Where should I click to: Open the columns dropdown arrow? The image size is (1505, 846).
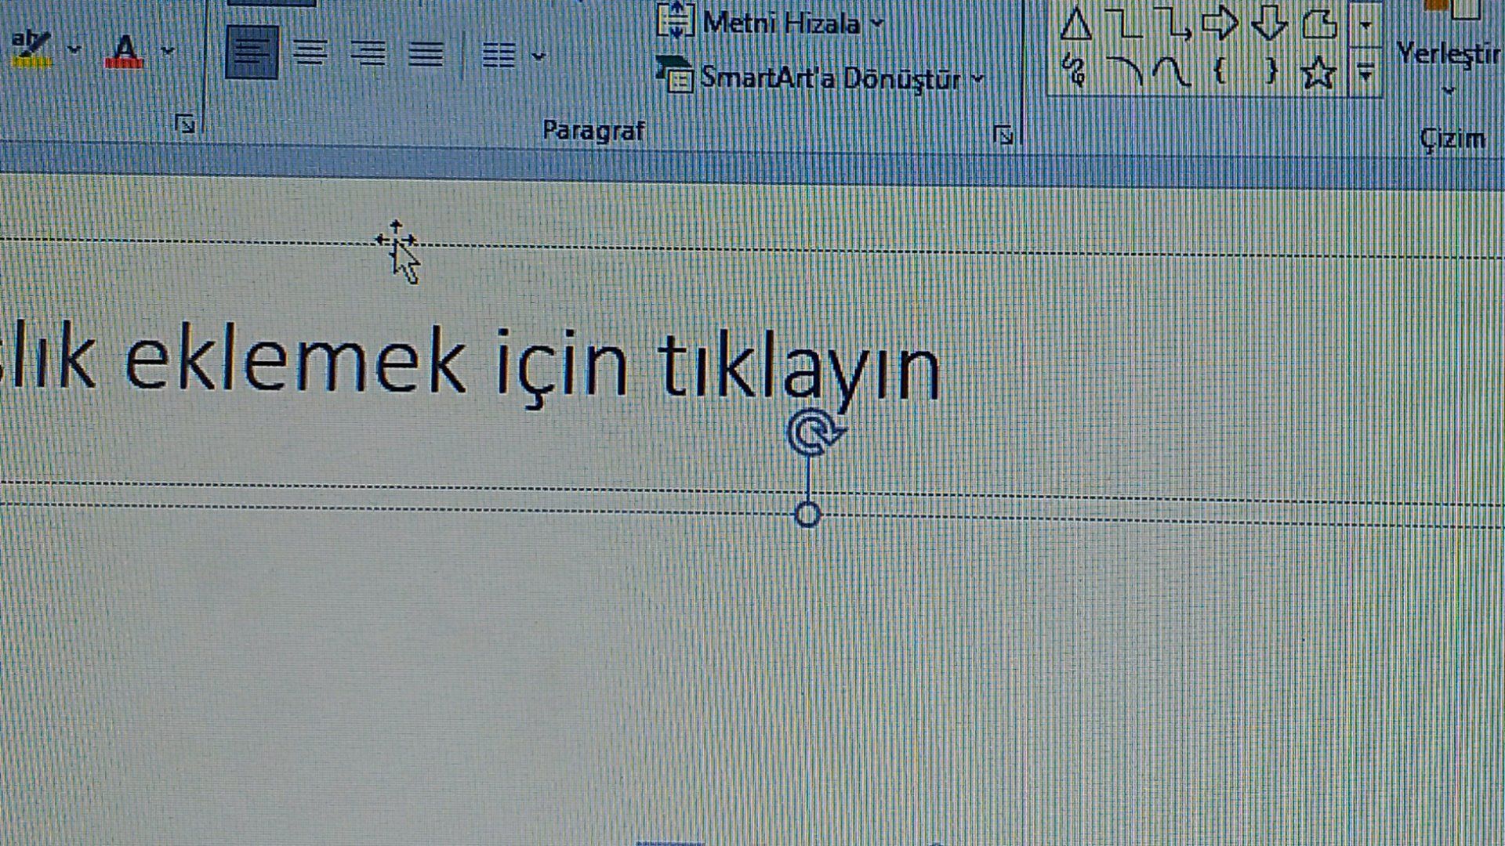click(x=539, y=56)
